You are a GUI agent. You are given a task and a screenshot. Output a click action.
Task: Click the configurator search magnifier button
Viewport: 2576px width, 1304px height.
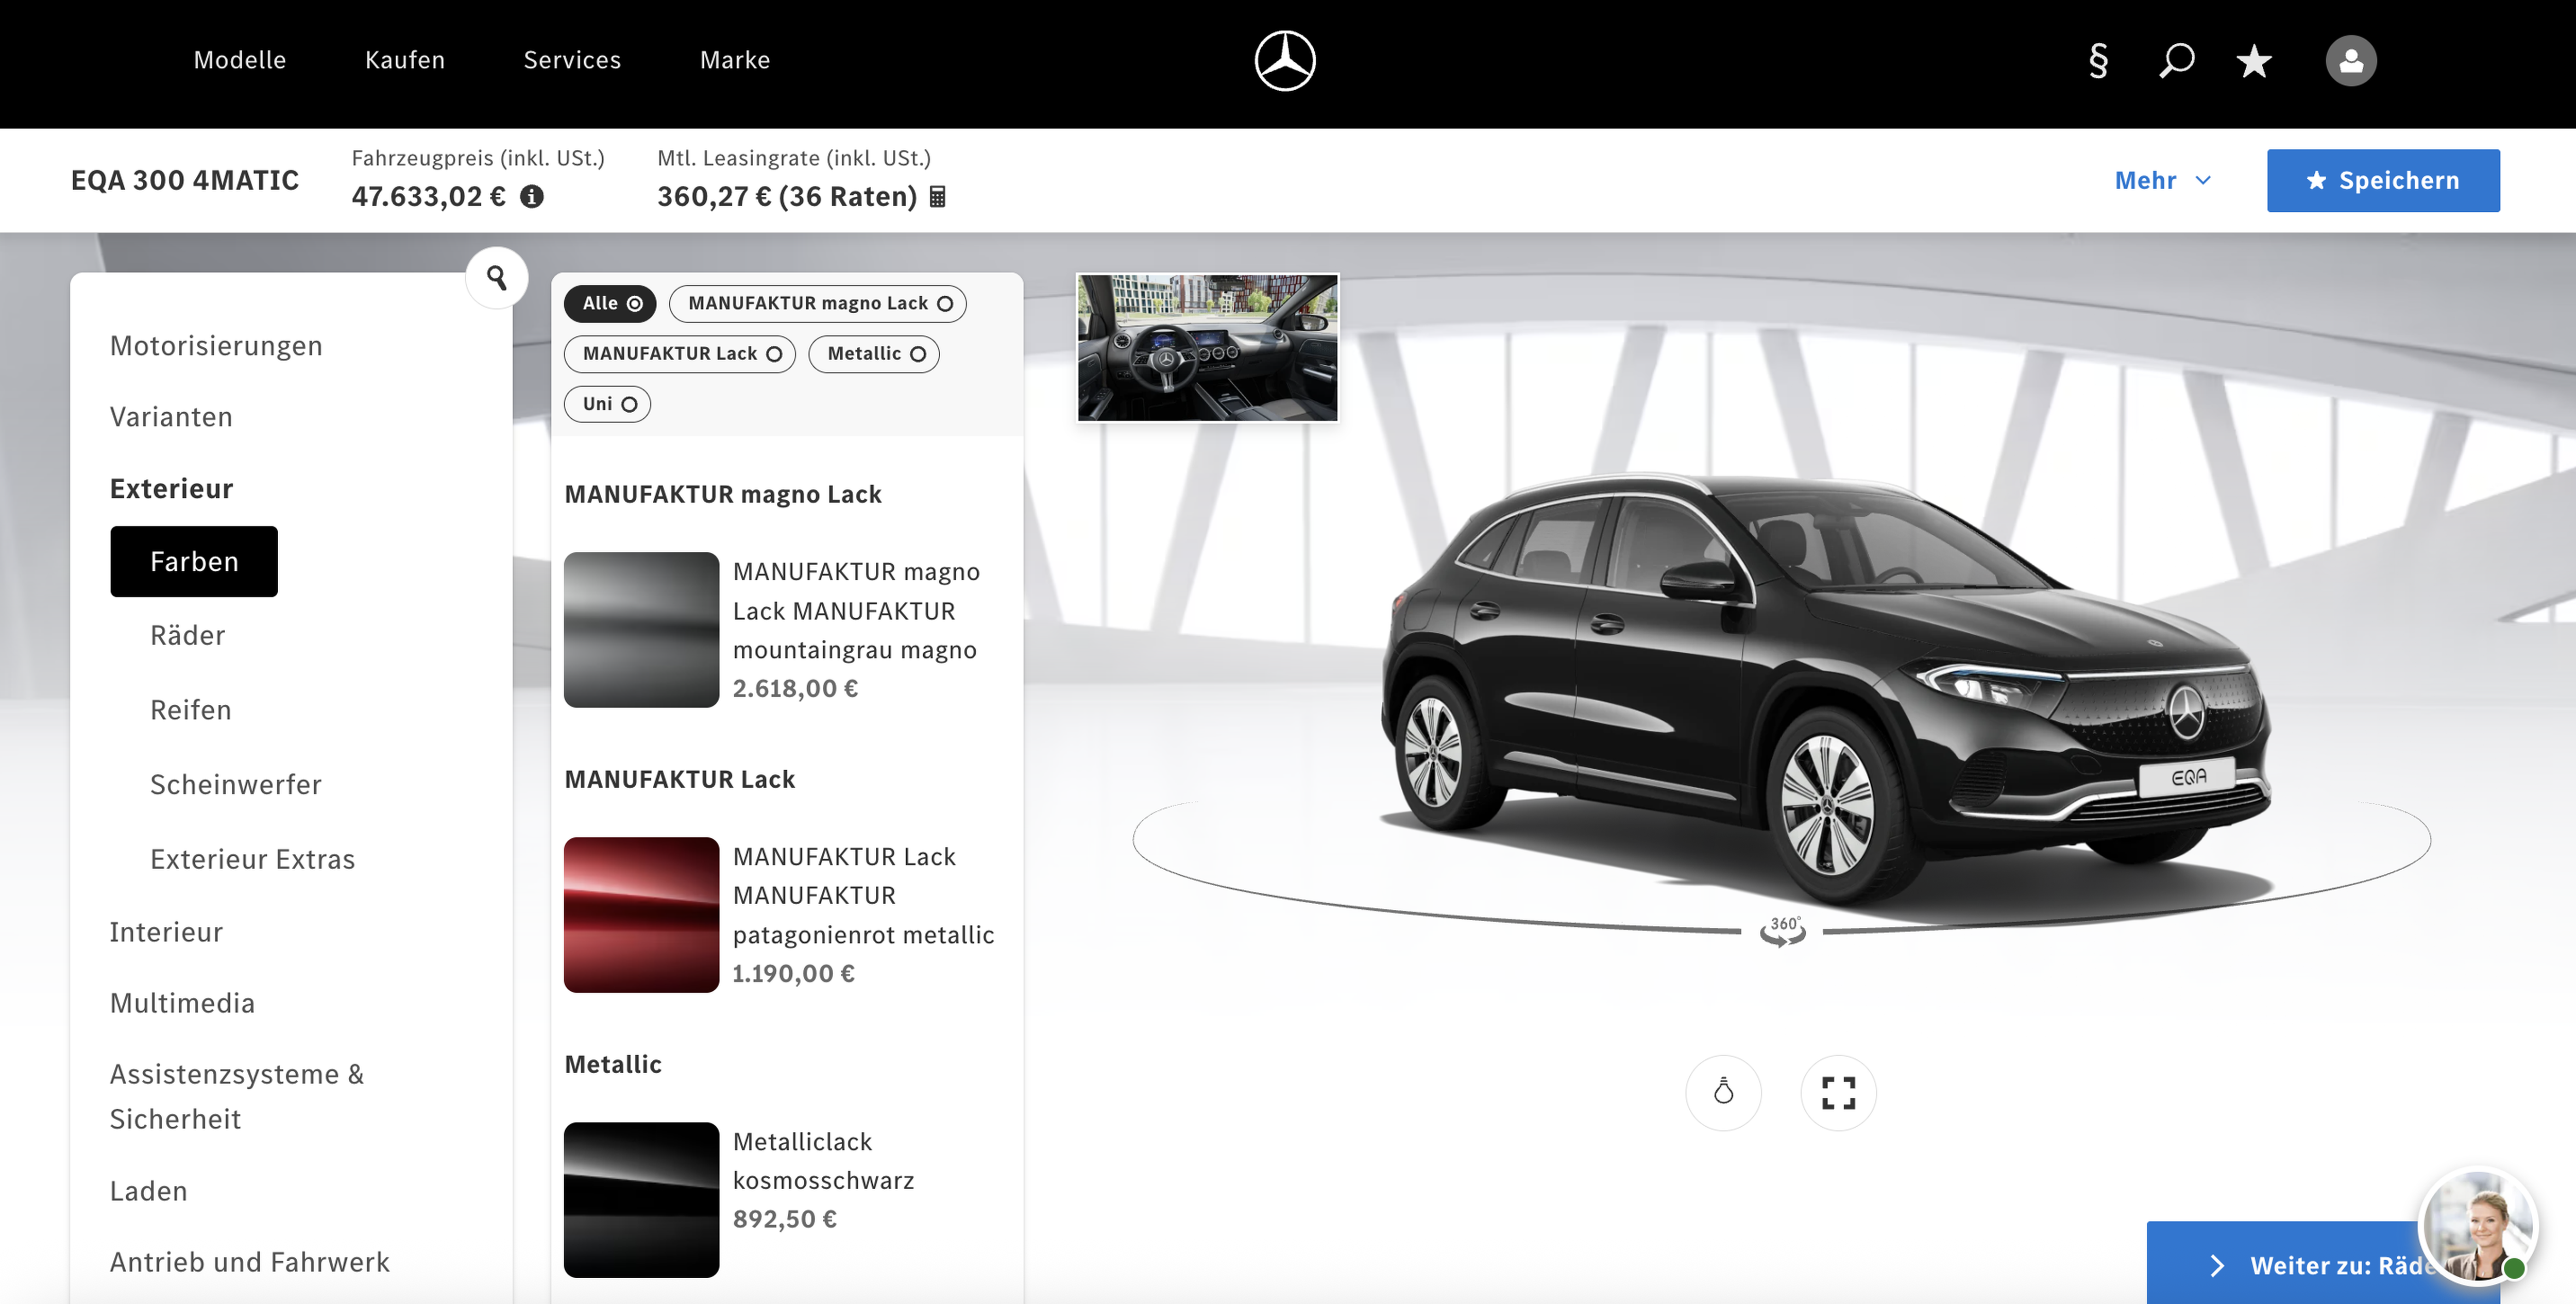point(496,277)
